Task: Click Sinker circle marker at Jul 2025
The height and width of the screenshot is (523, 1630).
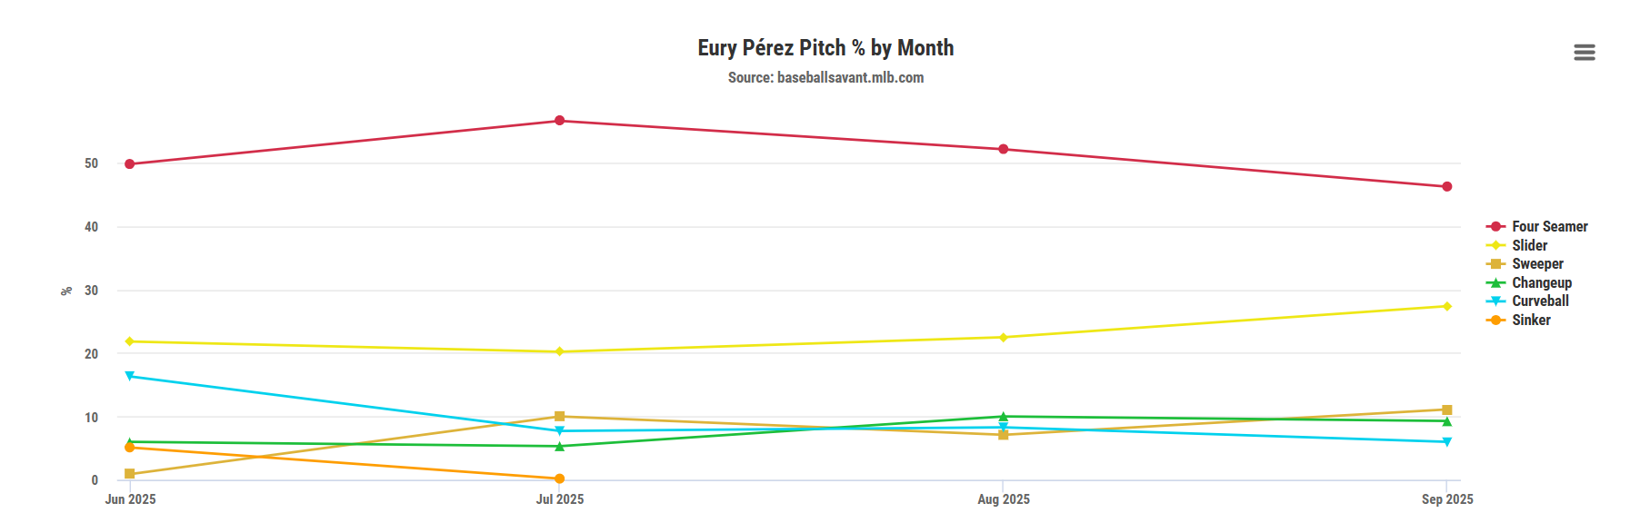Action: coord(560,479)
